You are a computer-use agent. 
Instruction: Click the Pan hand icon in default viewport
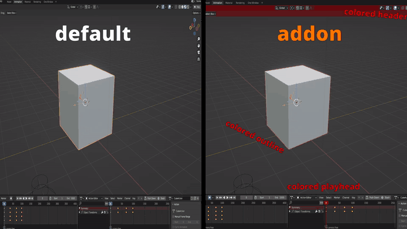pyautogui.click(x=198, y=44)
